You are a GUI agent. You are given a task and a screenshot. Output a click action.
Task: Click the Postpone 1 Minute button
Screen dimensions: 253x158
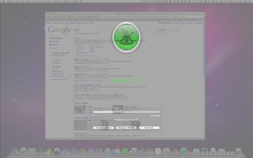103,128
